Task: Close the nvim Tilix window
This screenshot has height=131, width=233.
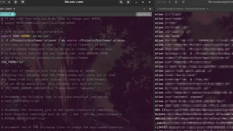Action: point(149,2)
